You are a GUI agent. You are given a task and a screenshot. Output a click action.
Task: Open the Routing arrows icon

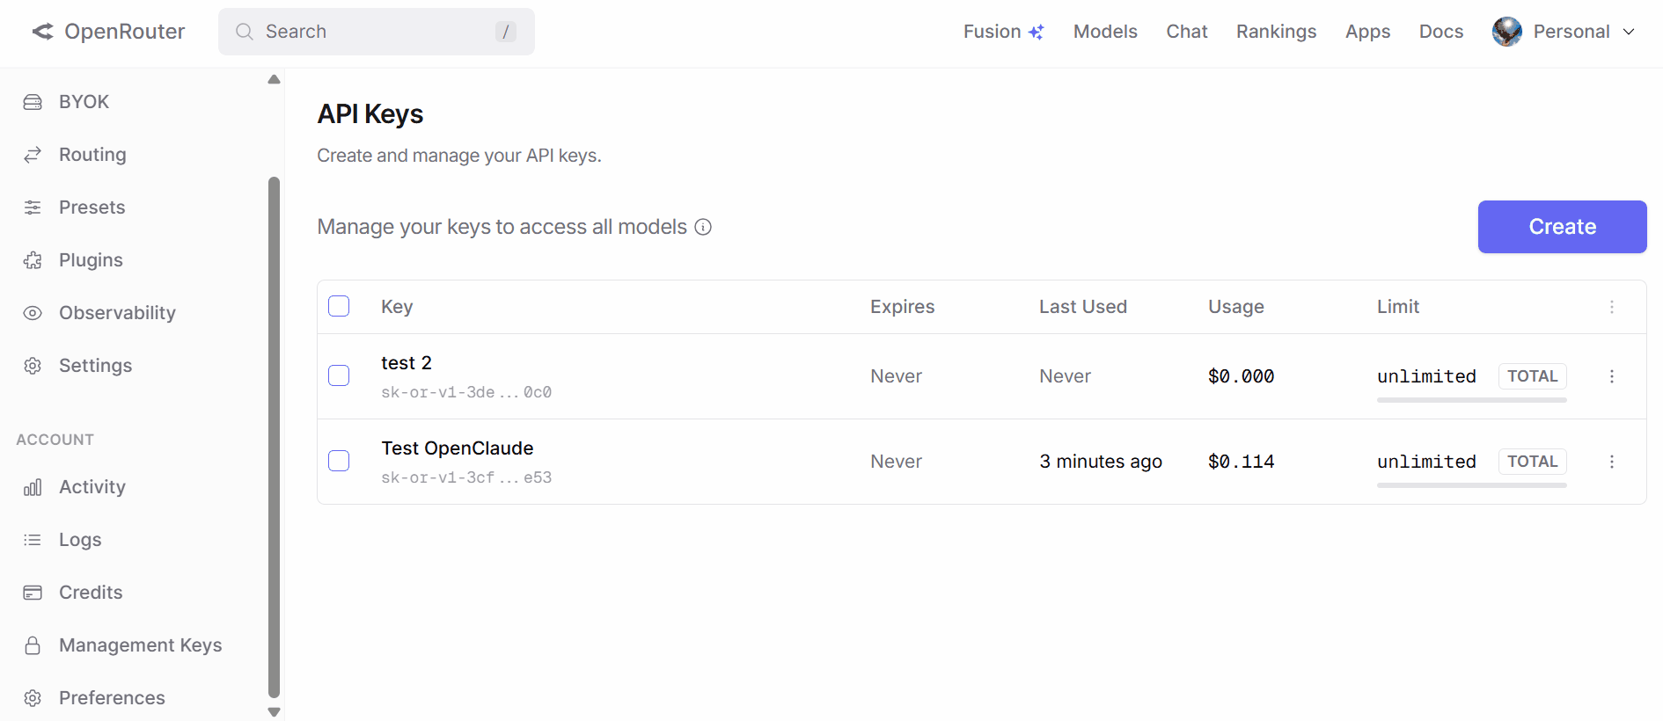[33, 155]
